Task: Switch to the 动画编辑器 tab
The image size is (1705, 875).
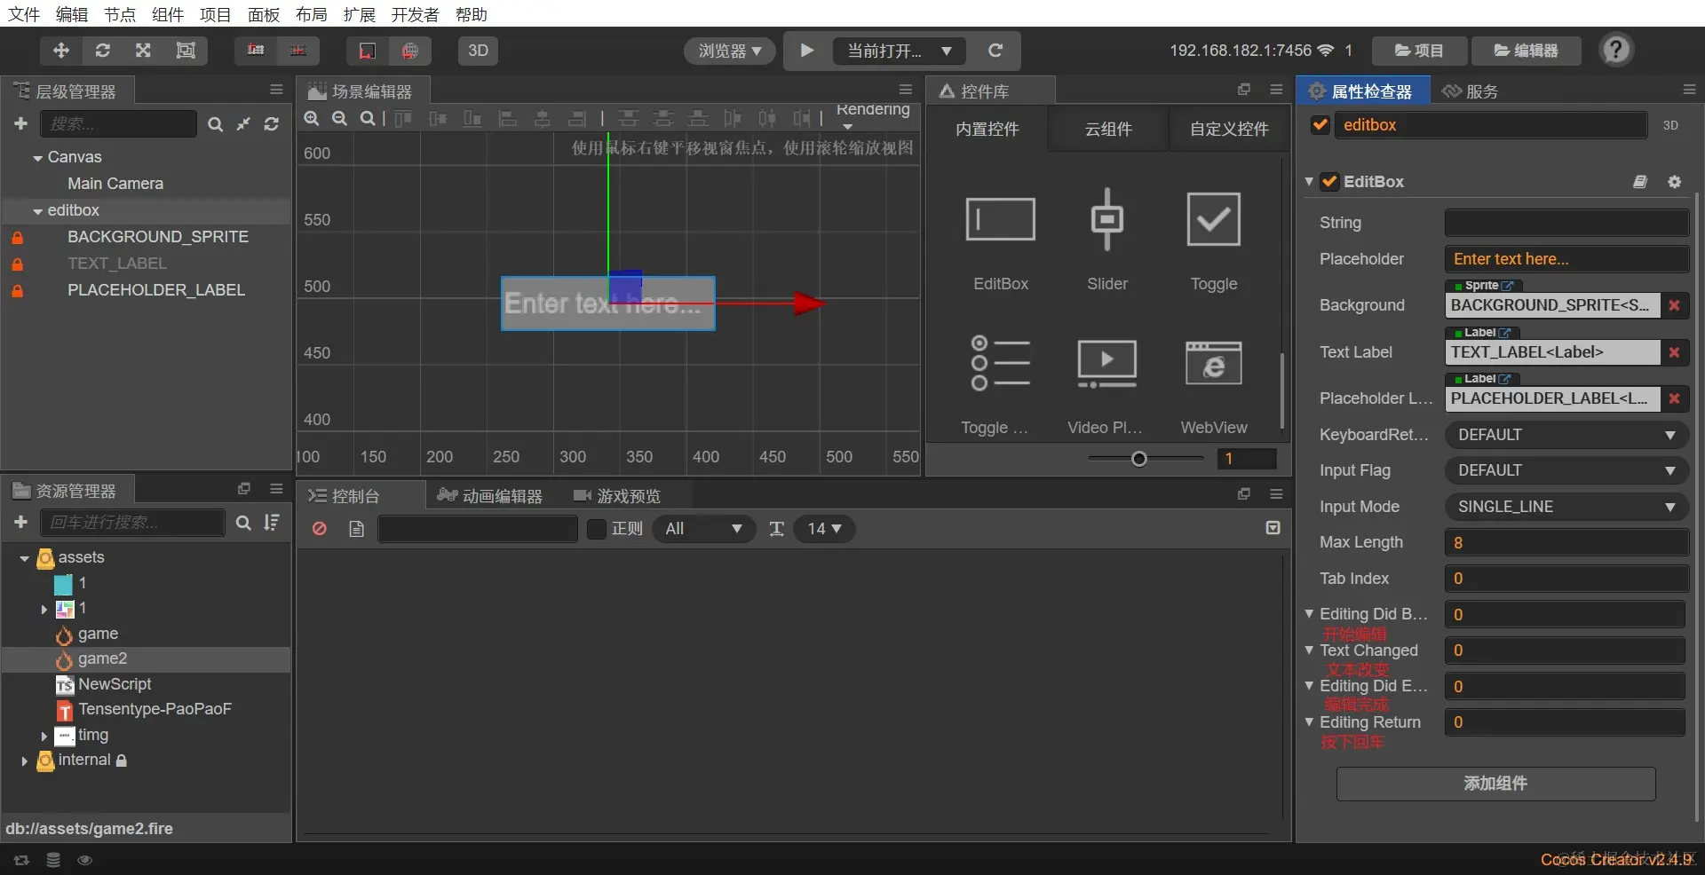Action: (490, 496)
